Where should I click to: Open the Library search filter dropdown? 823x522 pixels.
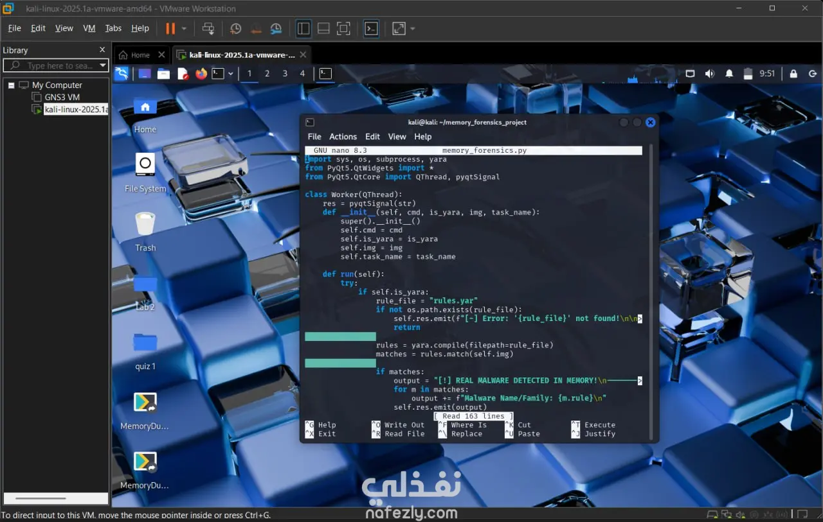[x=103, y=65]
